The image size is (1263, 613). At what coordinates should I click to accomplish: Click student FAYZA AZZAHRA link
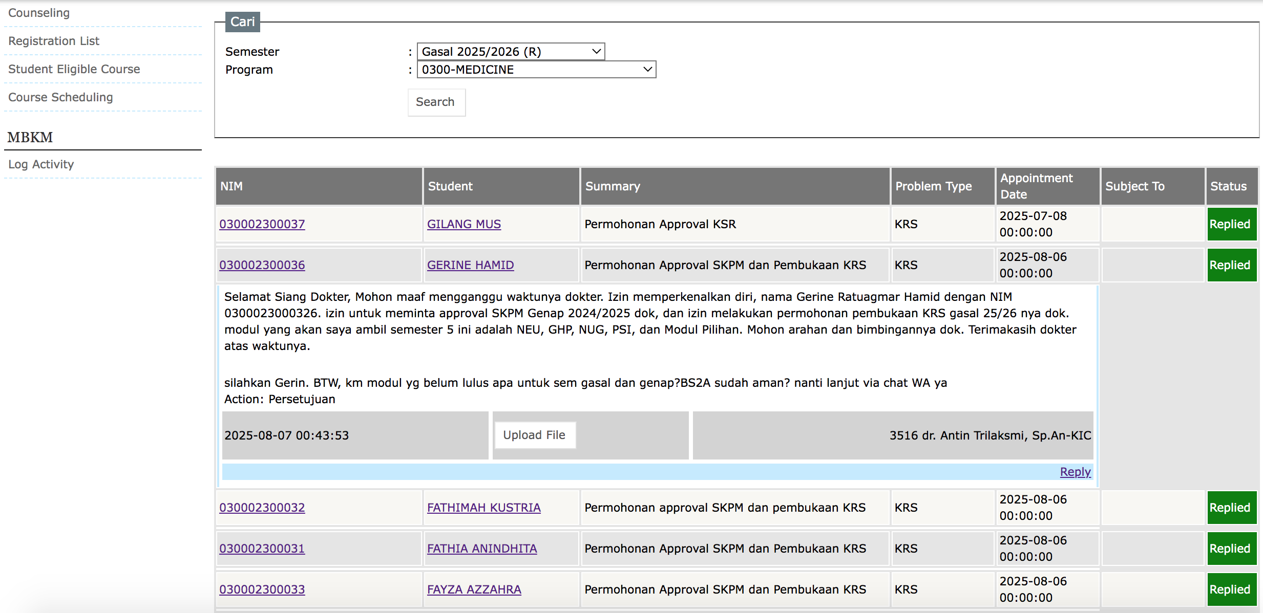point(474,589)
